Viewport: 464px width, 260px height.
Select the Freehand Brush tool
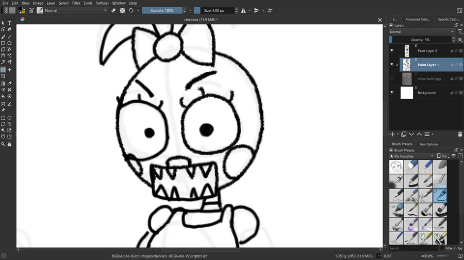point(3,37)
